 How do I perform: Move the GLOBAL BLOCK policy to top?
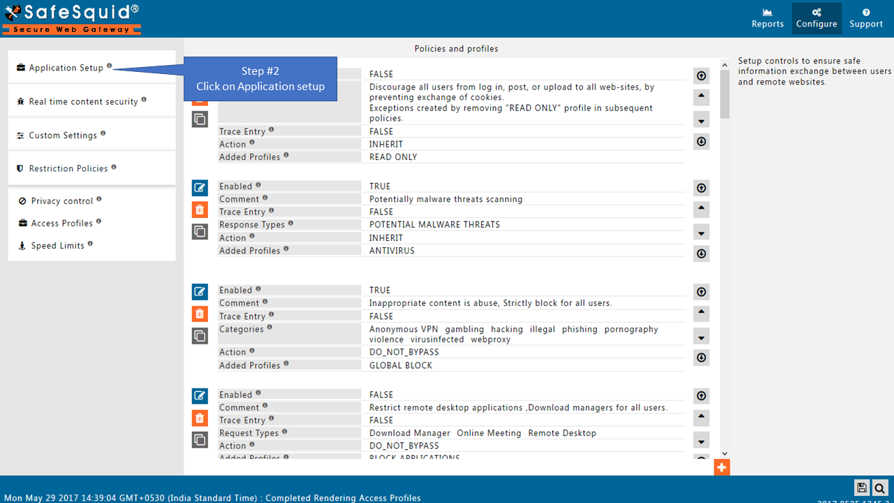701,292
